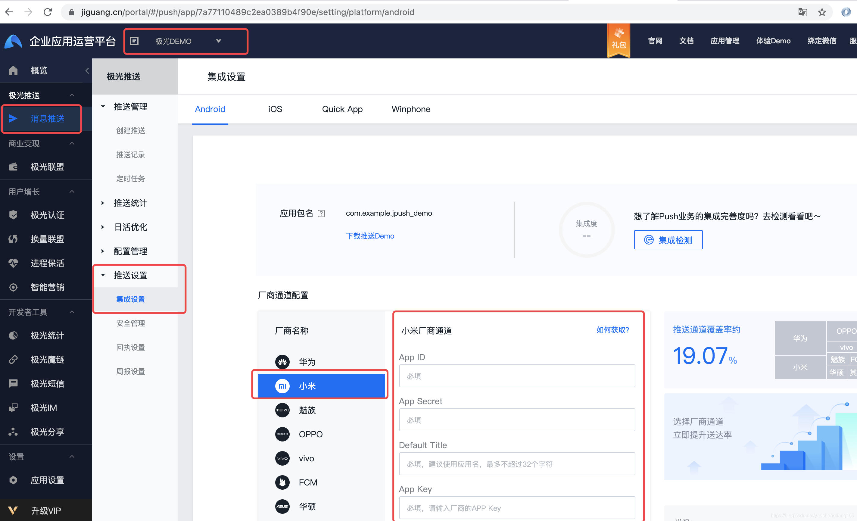857x521 pixels.
Task: Select the FCM firebase vendor icon
Action: point(282,482)
